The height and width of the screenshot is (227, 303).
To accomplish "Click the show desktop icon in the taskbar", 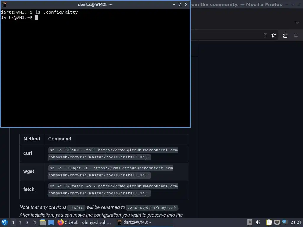I will 51,222.
